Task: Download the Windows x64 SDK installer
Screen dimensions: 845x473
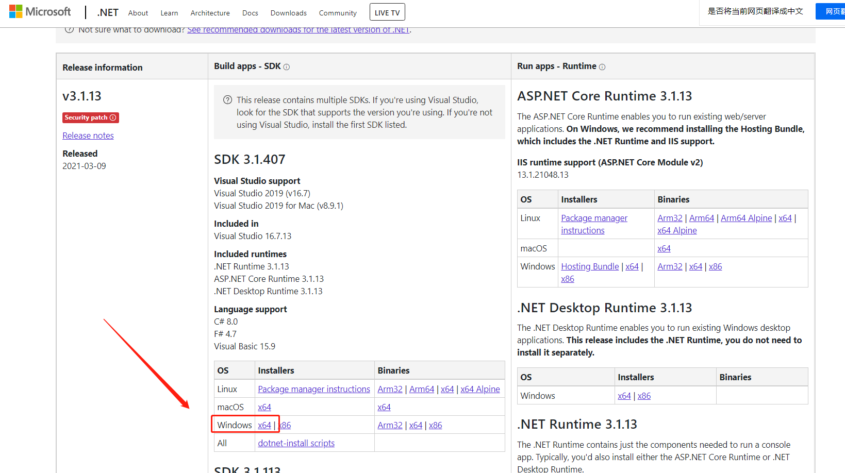Action: pos(264,425)
